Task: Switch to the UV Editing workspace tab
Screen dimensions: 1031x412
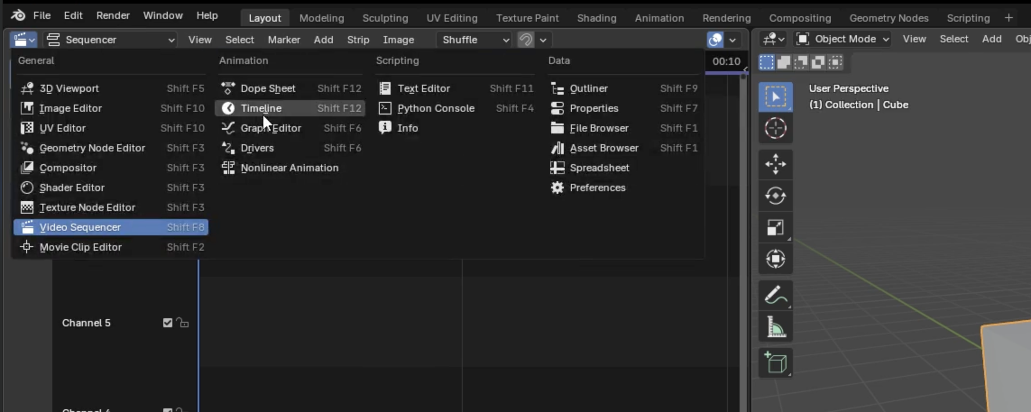Action: tap(452, 18)
